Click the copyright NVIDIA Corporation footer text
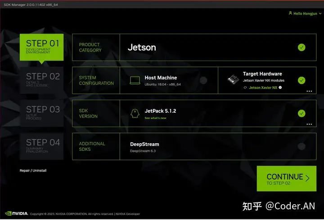324x220 pixels. pos(72,214)
